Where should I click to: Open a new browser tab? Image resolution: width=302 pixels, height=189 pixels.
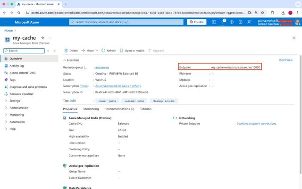click(x=66, y=4)
